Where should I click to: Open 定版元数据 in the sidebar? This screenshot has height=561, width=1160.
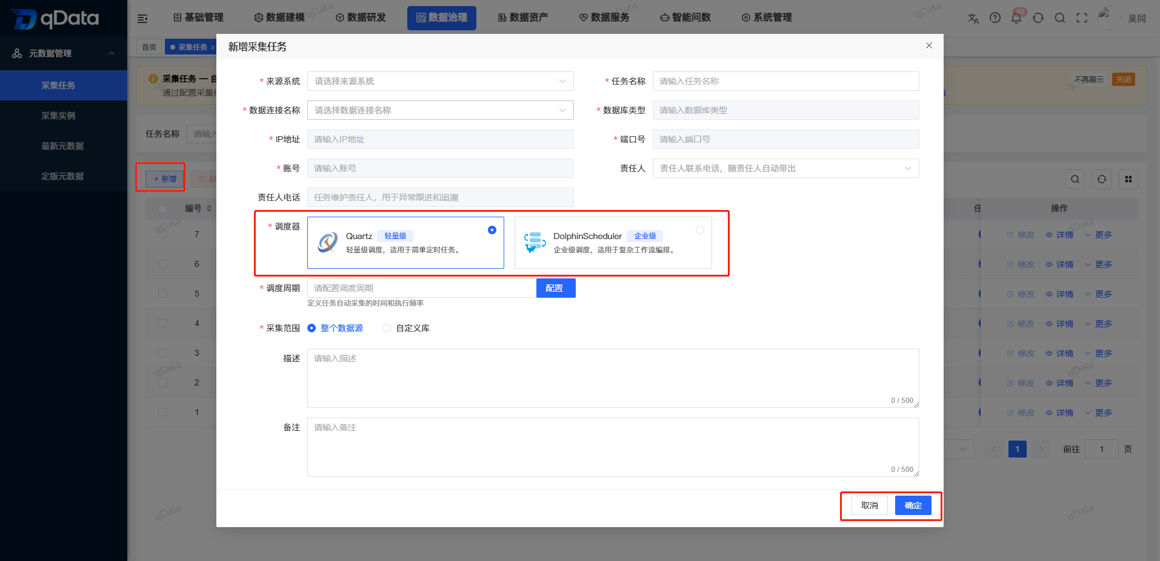point(64,176)
